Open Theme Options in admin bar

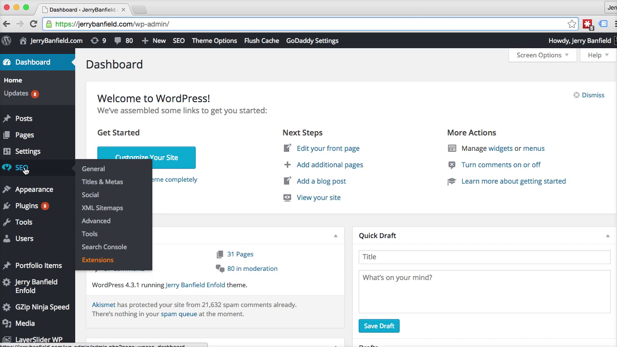click(x=215, y=40)
